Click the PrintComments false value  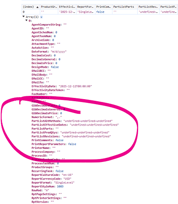(x=59, y=140)
